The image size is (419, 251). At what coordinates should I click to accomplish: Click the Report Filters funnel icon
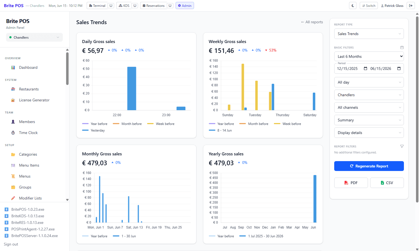click(x=402, y=146)
